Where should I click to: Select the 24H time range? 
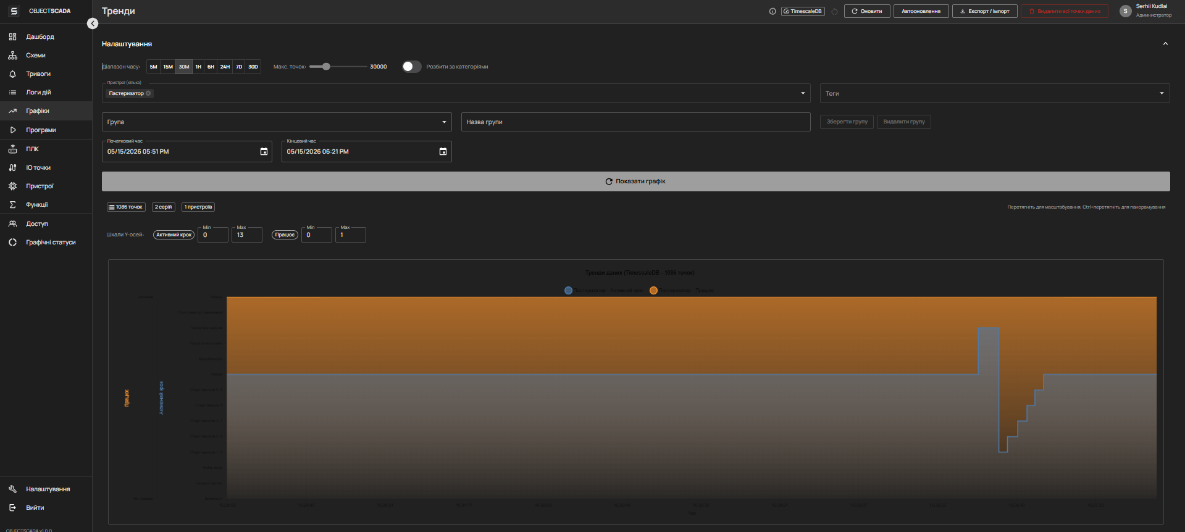click(225, 67)
